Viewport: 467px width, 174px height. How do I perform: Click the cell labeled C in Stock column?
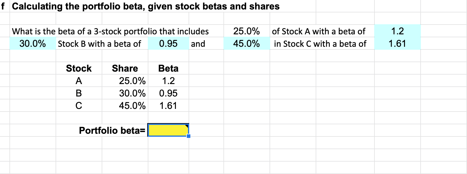[78, 106]
